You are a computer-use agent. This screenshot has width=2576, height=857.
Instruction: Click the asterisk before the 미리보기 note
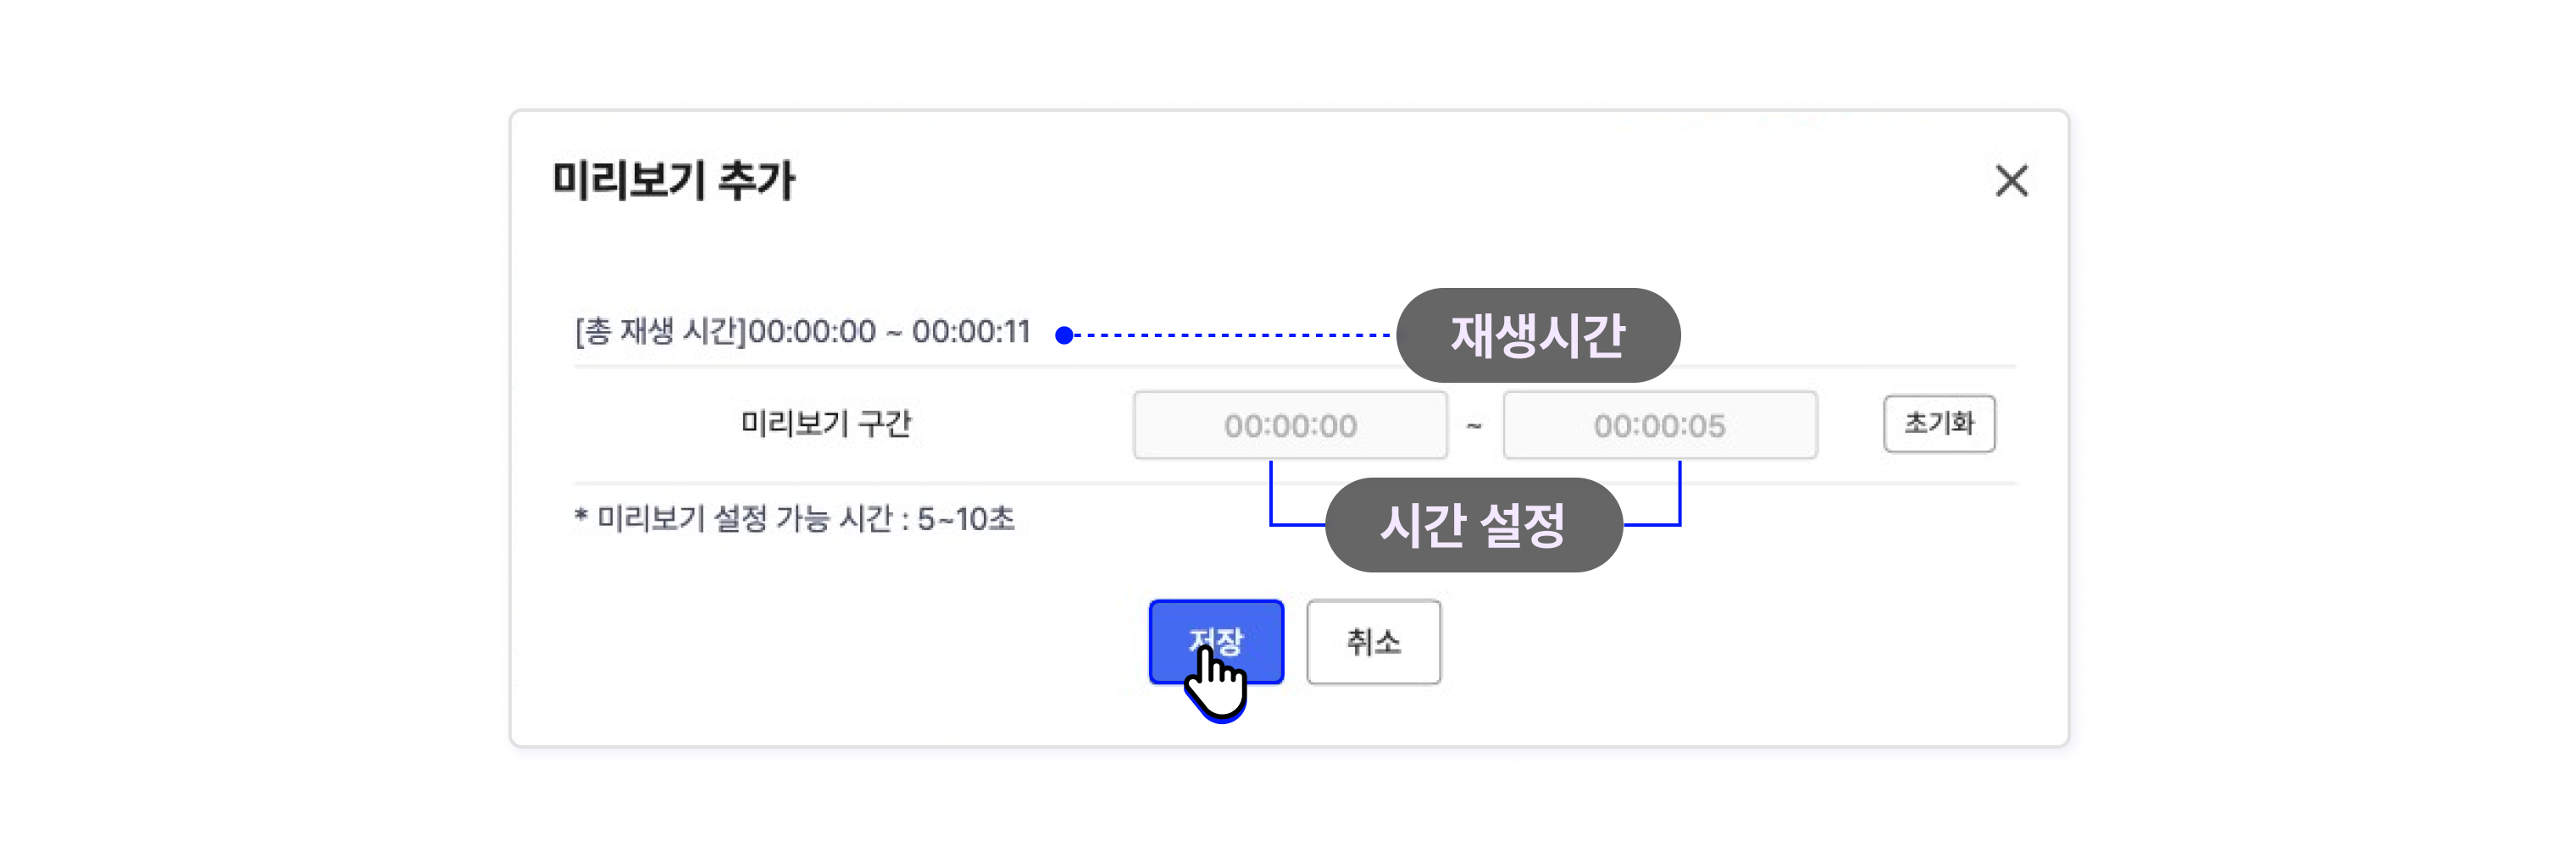point(581,516)
